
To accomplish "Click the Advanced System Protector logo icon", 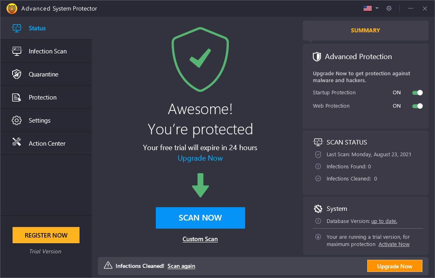I will (12, 8).
